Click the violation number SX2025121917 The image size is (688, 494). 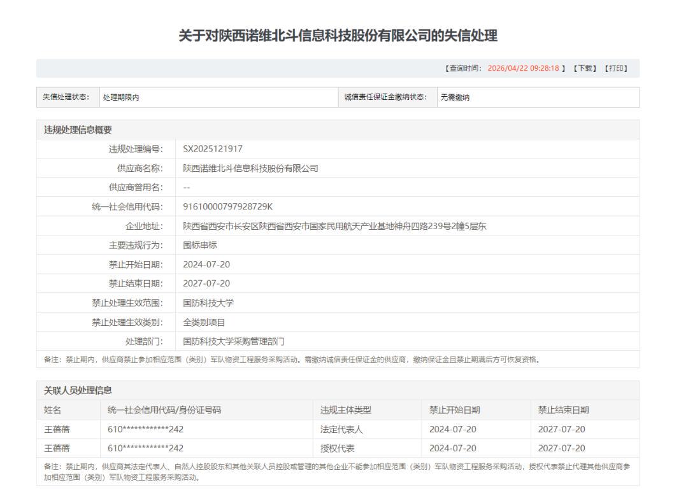[213, 149]
